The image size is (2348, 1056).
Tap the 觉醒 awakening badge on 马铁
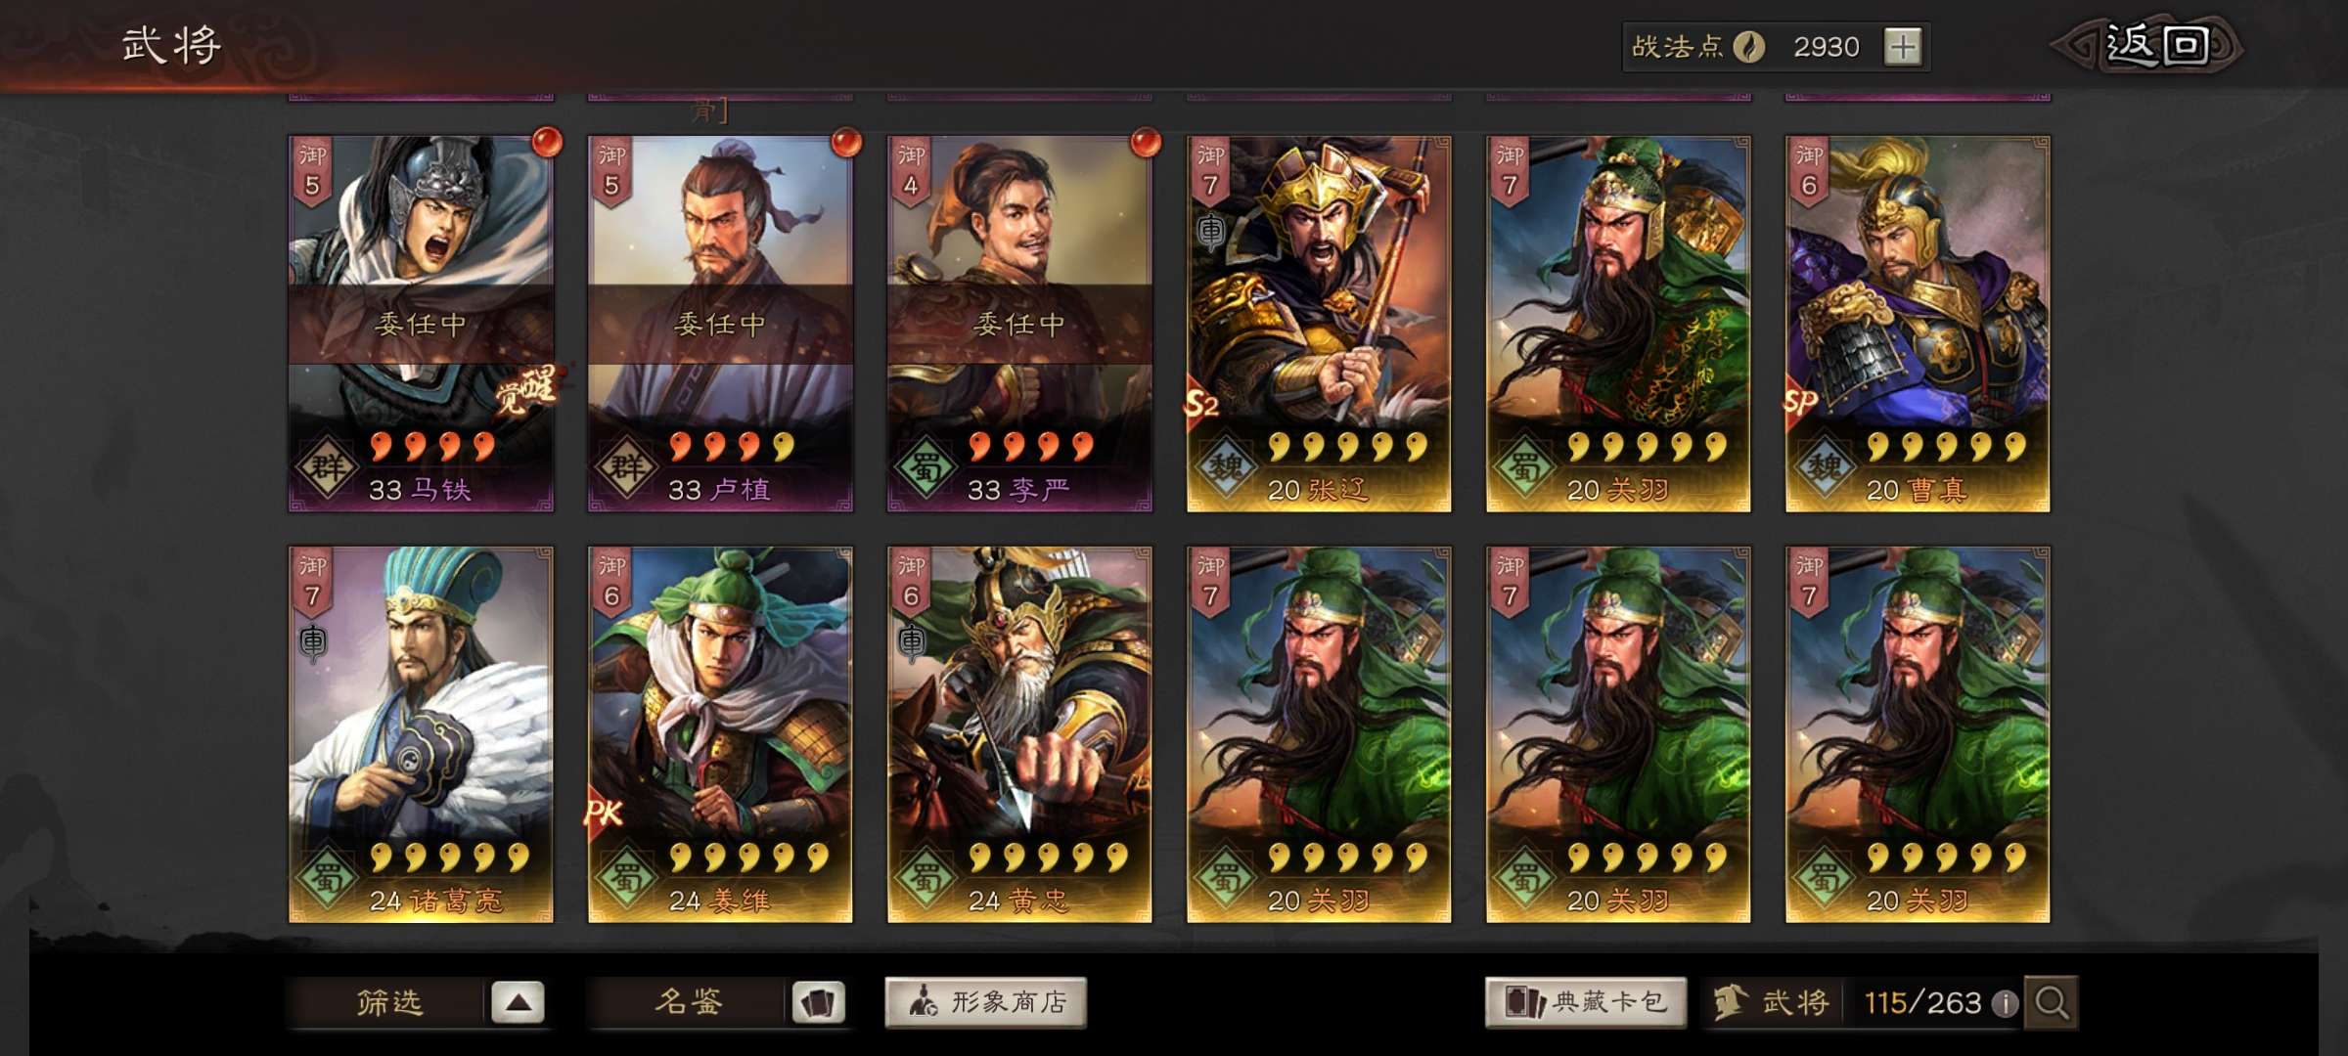click(x=525, y=389)
